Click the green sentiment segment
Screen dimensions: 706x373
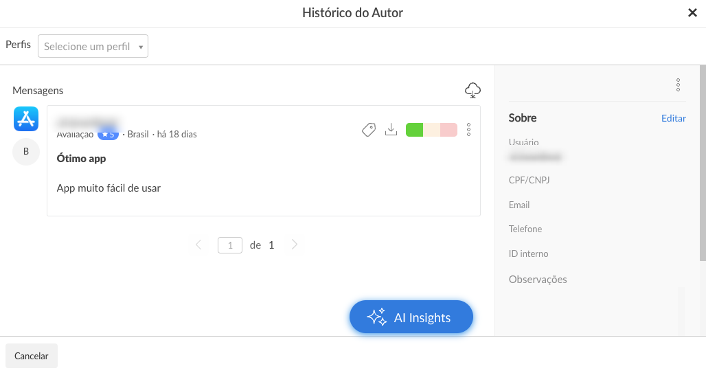(414, 130)
